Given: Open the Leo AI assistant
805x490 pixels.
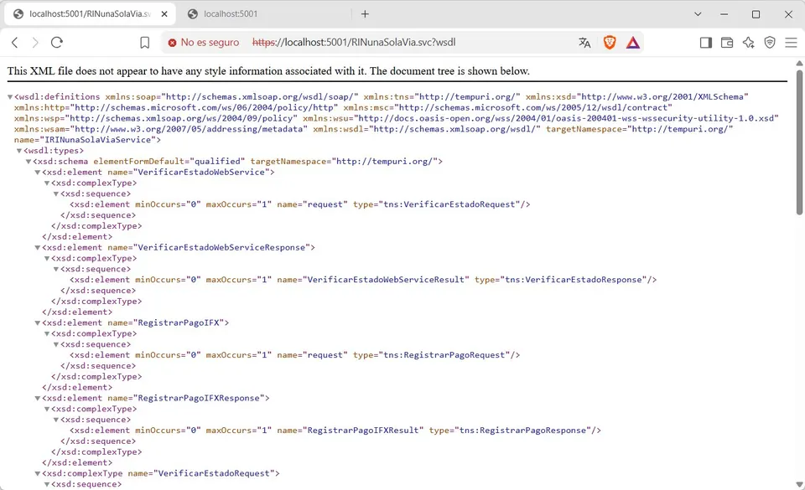Looking at the screenshot, I should (749, 43).
